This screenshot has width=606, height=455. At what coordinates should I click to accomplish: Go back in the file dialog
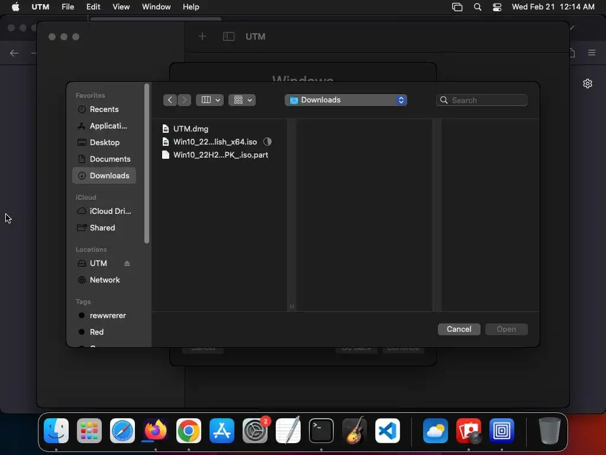tap(170, 100)
